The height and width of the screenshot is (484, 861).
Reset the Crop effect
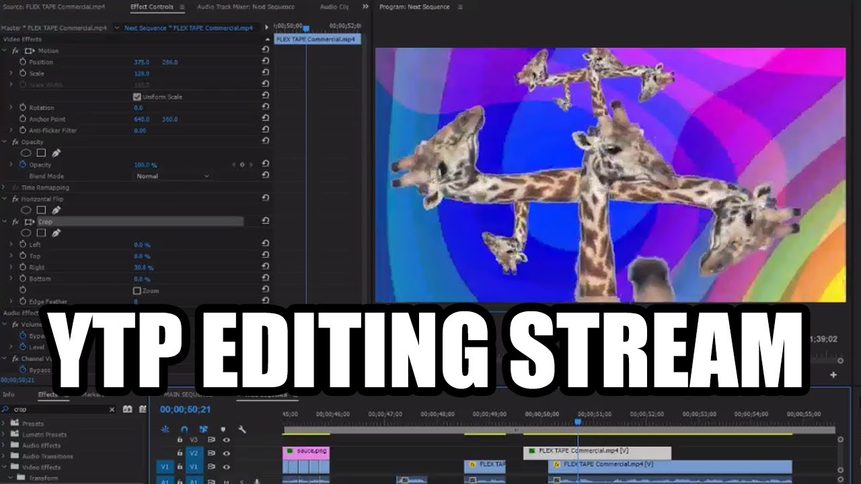click(266, 221)
